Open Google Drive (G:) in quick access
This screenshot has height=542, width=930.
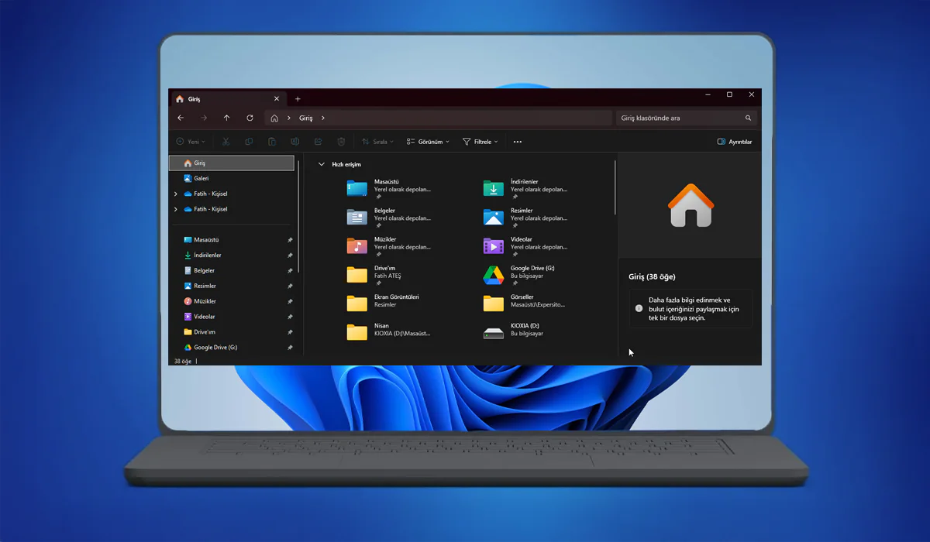(519, 275)
